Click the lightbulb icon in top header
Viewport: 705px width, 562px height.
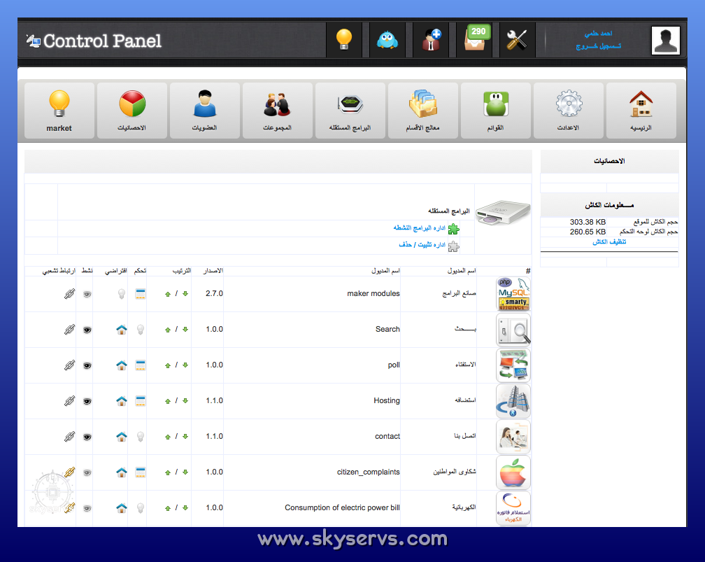pos(343,40)
